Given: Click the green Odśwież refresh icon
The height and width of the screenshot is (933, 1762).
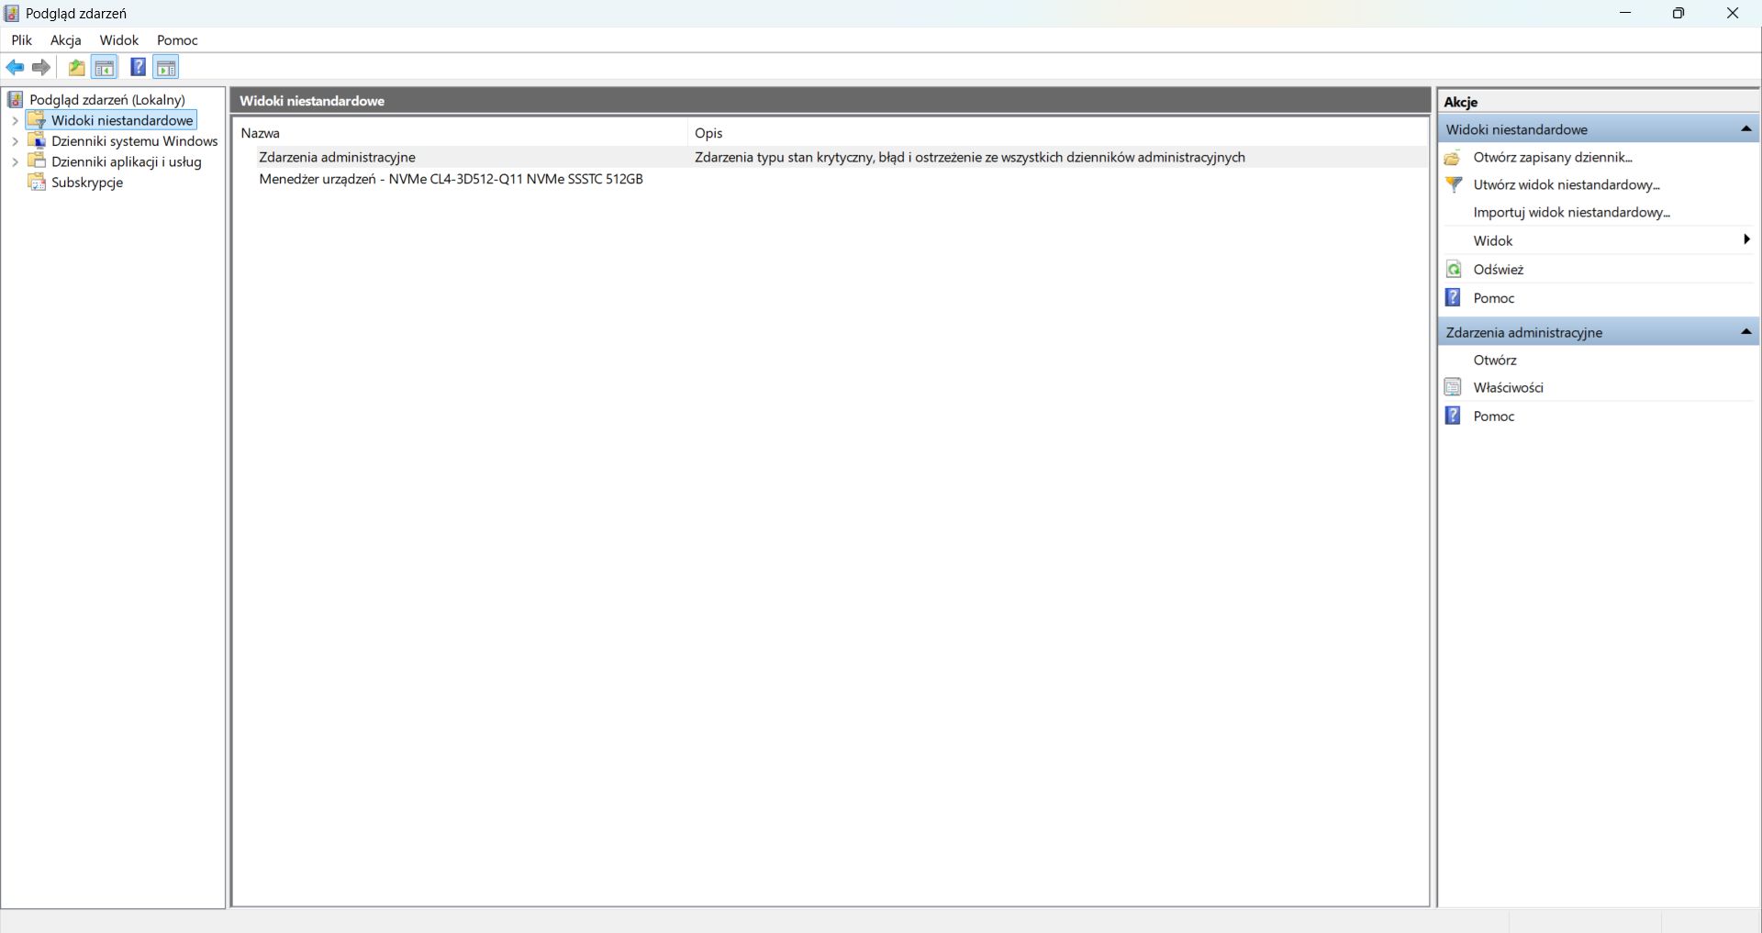Looking at the screenshot, I should pos(1454,269).
